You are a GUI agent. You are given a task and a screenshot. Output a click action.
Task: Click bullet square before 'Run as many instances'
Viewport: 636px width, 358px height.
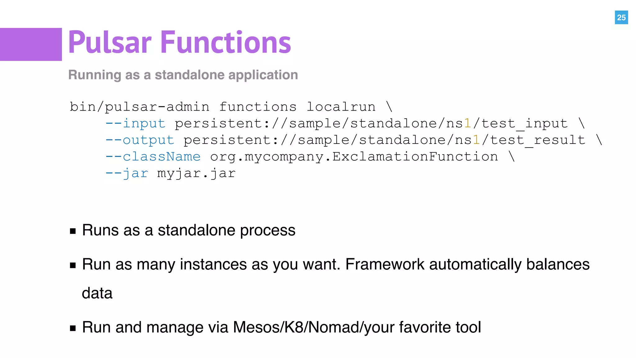point(73,265)
